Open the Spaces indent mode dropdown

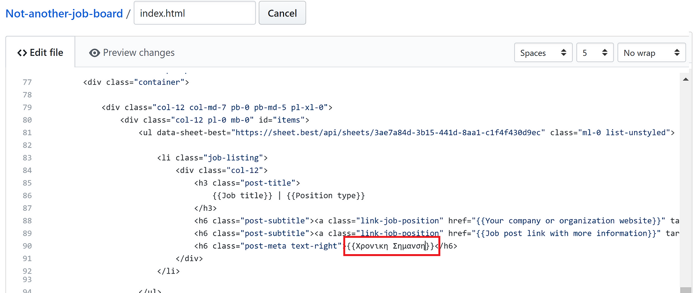click(543, 53)
